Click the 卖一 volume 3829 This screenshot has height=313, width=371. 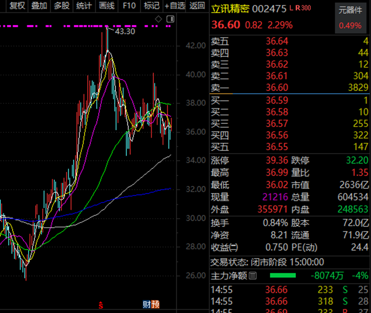tap(358, 88)
